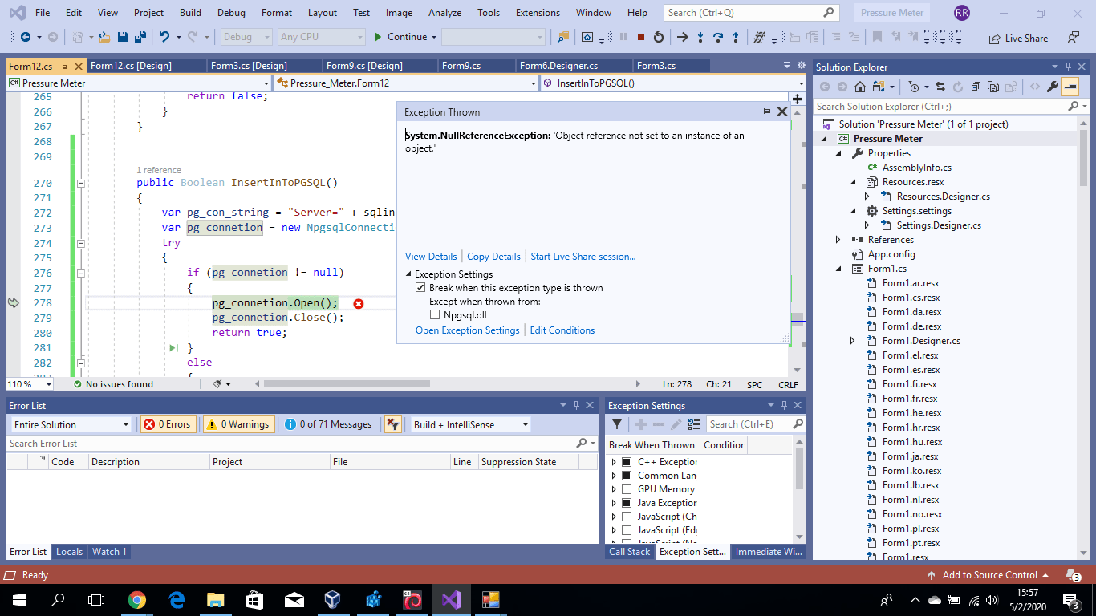This screenshot has height=616, width=1096.
Task: Click the Open Exception Settings link
Action: (x=468, y=330)
